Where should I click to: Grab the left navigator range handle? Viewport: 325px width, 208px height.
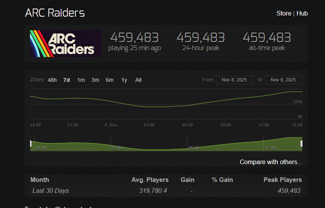31,143
